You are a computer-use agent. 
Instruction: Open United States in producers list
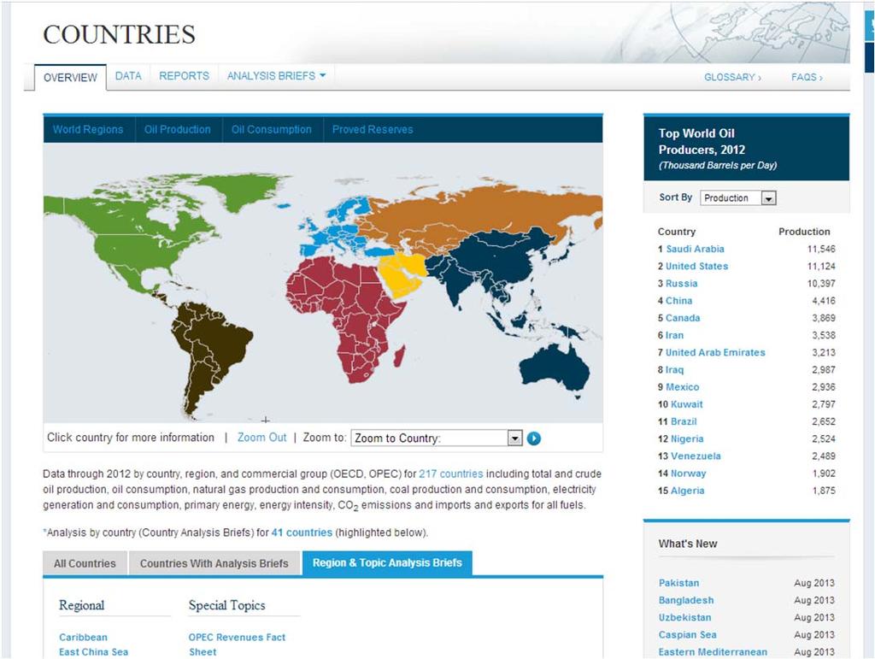click(697, 266)
